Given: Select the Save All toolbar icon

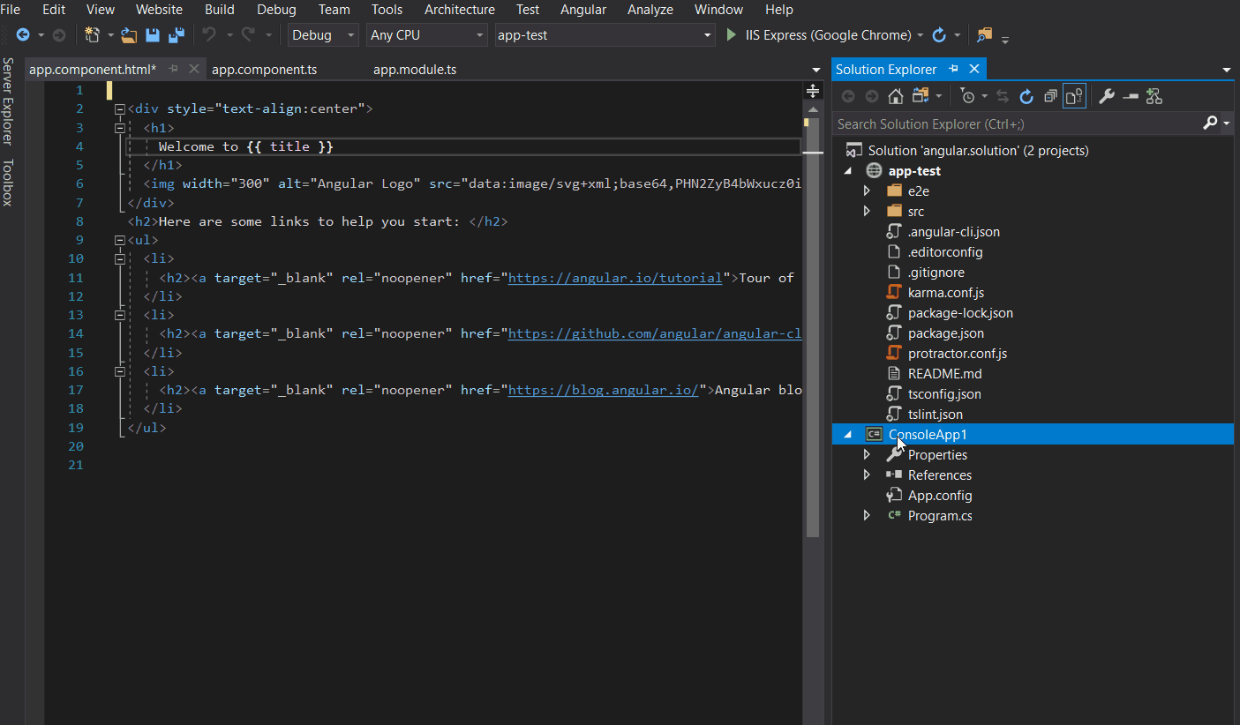Looking at the screenshot, I should (x=176, y=34).
